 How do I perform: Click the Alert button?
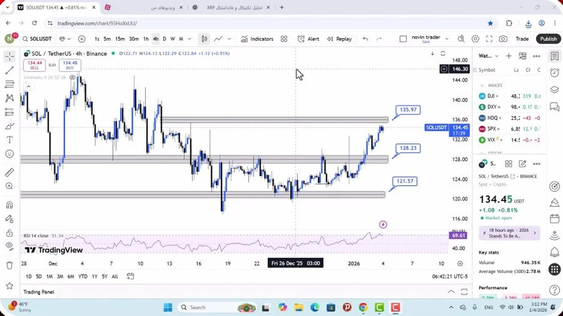pyautogui.click(x=308, y=39)
